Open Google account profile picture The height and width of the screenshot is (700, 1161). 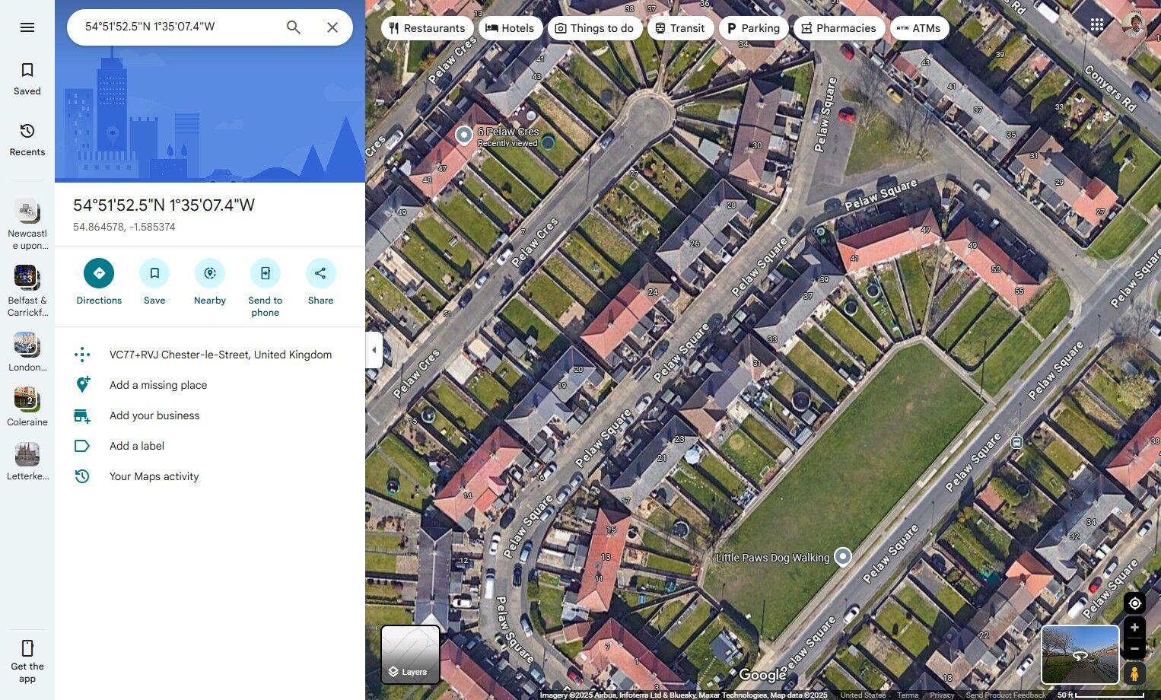[1134, 25]
